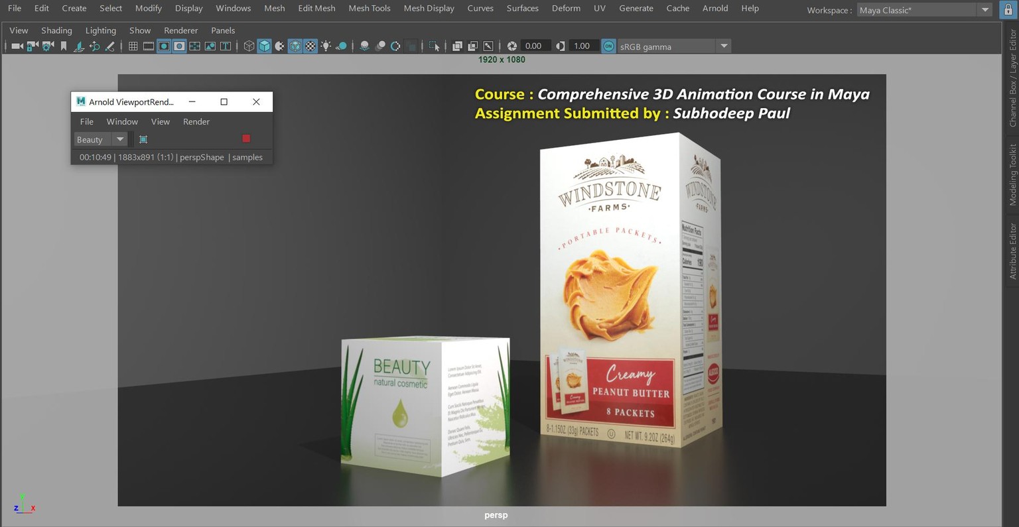Click the Field Chart icon
The height and width of the screenshot is (527, 1019).
[x=194, y=46]
